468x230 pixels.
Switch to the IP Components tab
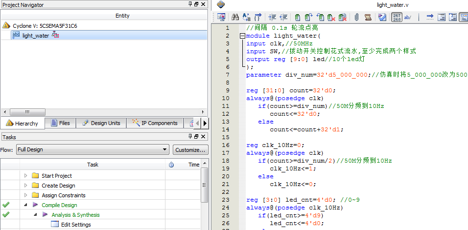tap(155, 123)
